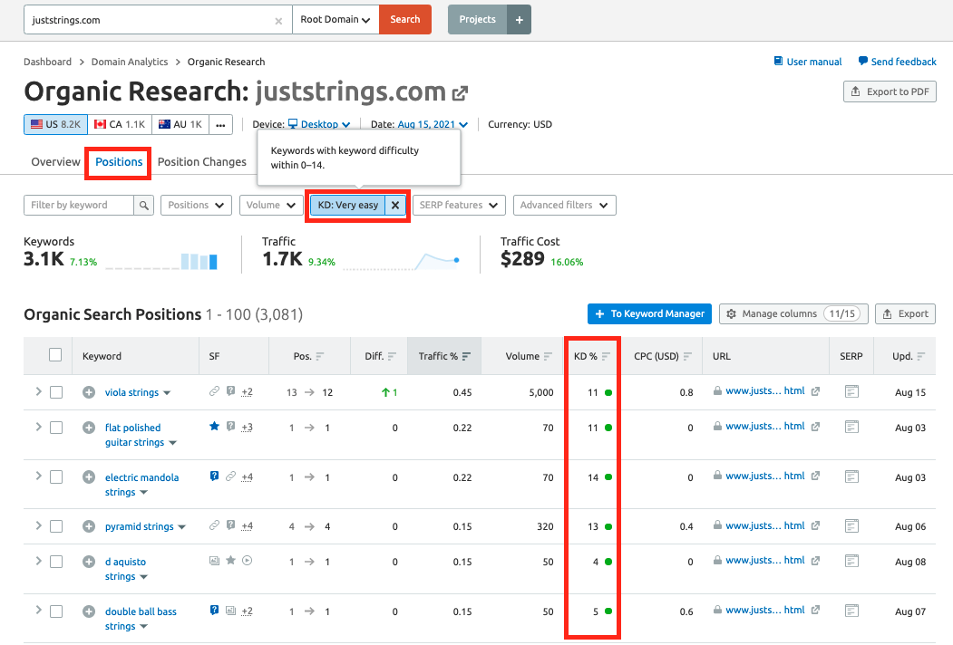This screenshot has width=953, height=645.
Task: View SERP snapshot for pyramid strings
Action: coord(851,526)
